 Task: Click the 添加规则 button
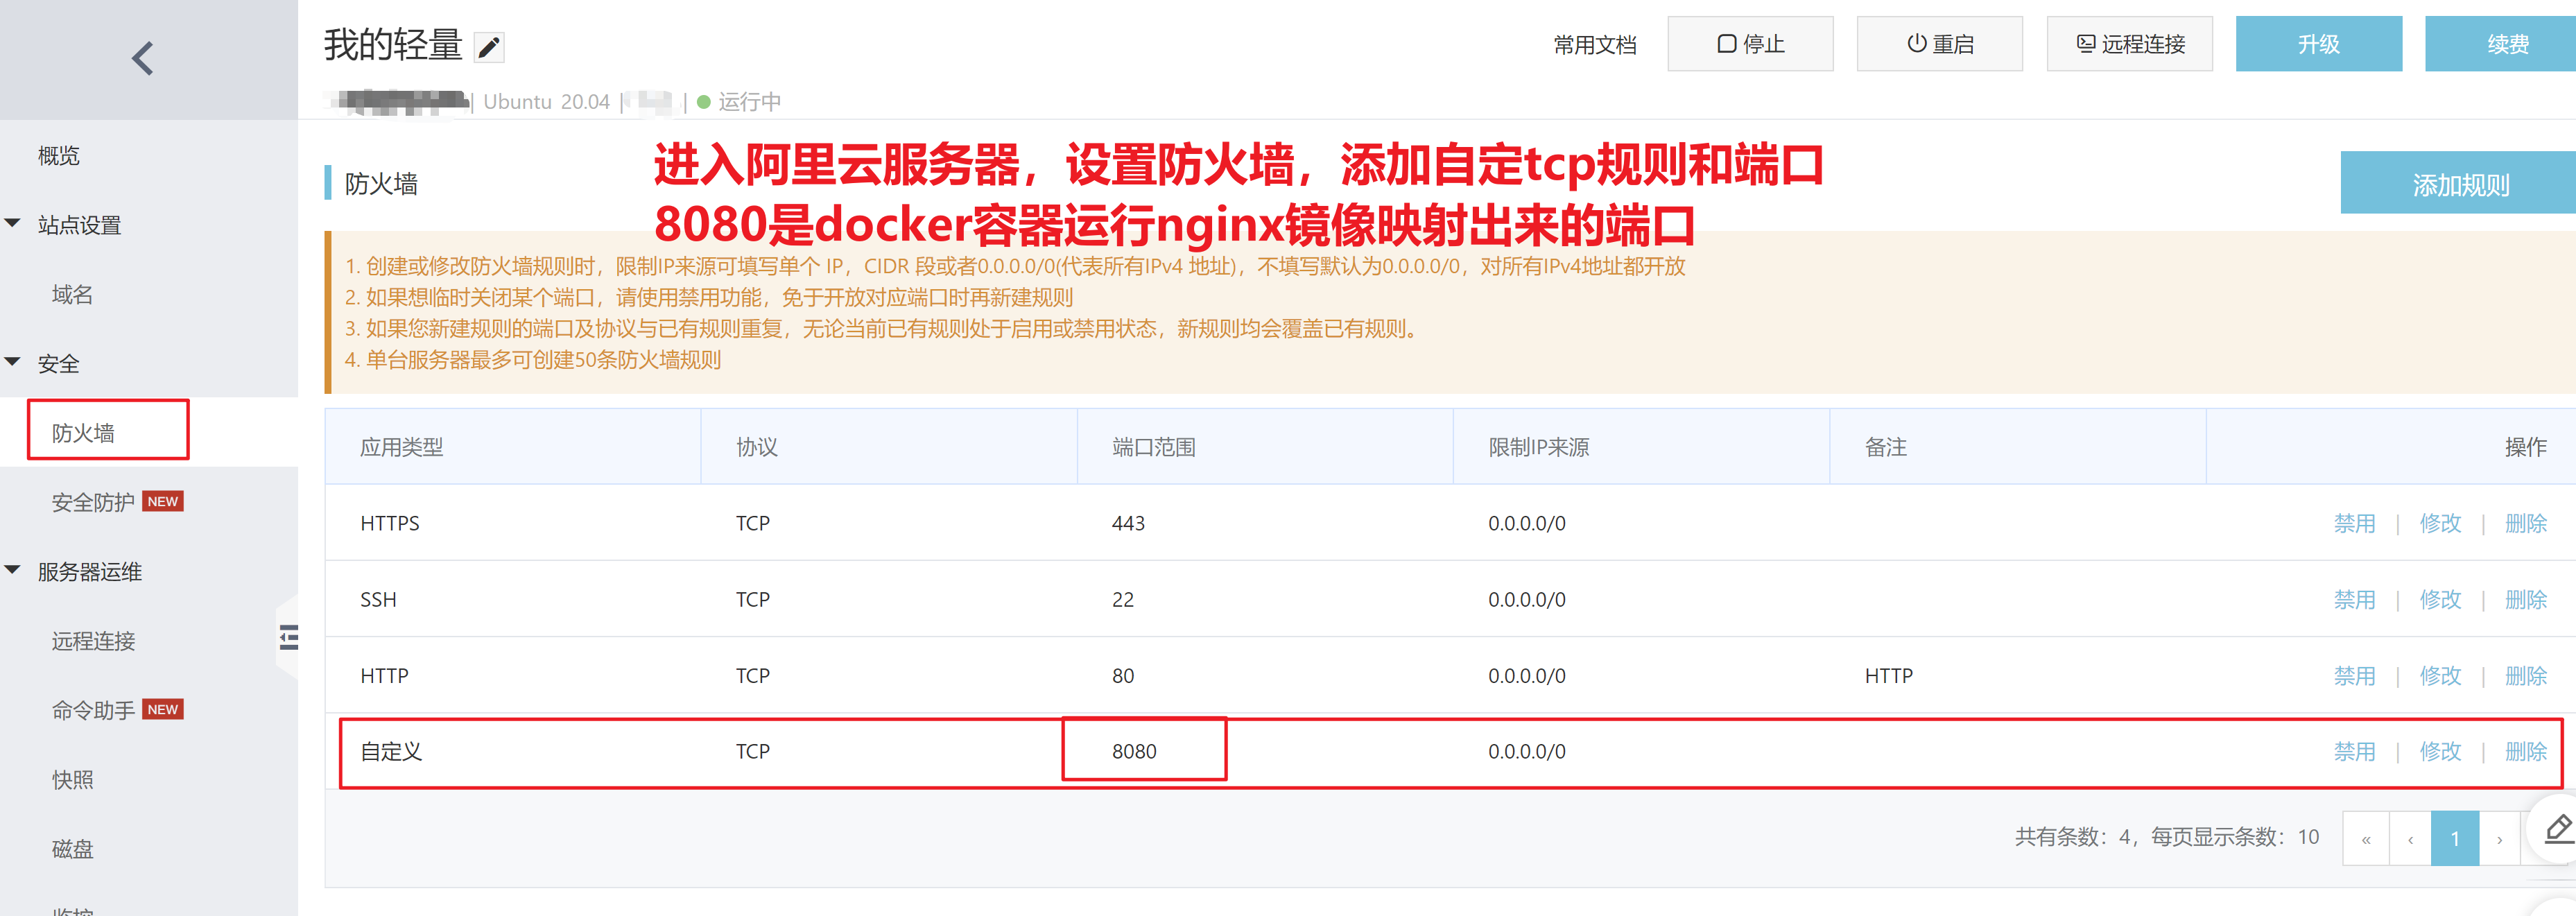coord(2459,183)
